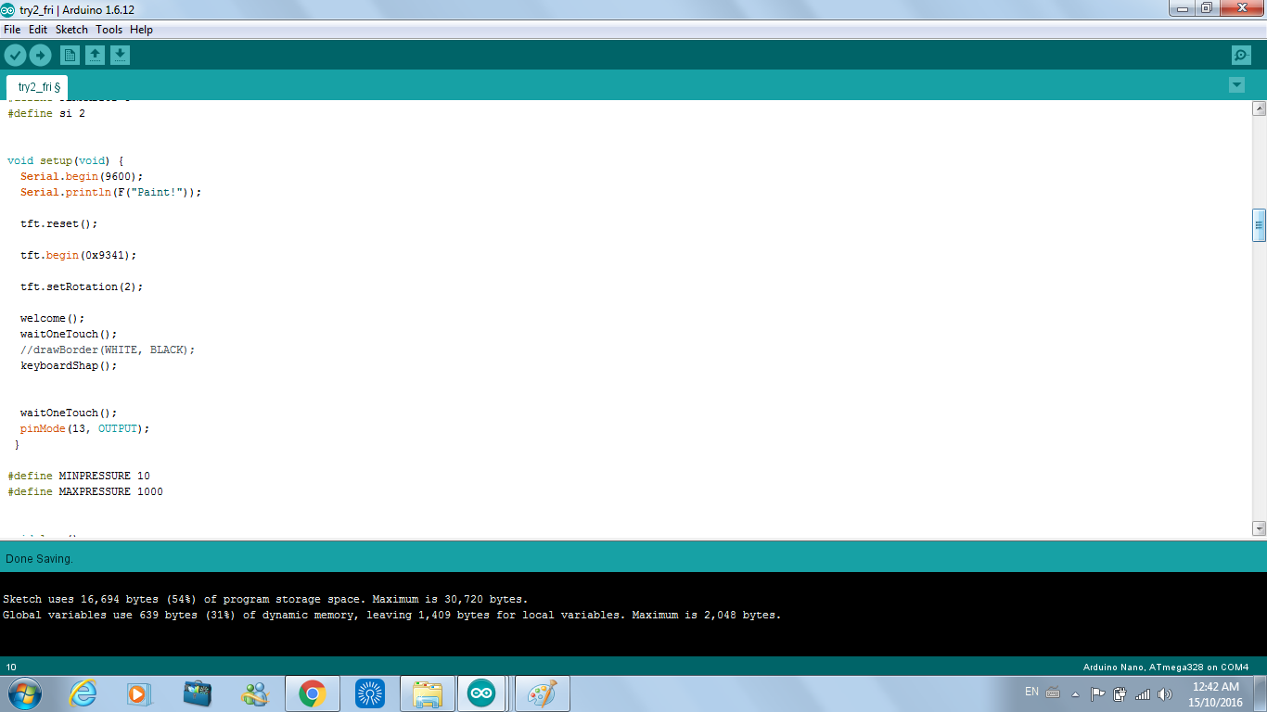Image resolution: width=1267 pixels, height=712 pixels.
Task: Click the editor scrollbar down arrow
Action: click(x=1259, y=528)
